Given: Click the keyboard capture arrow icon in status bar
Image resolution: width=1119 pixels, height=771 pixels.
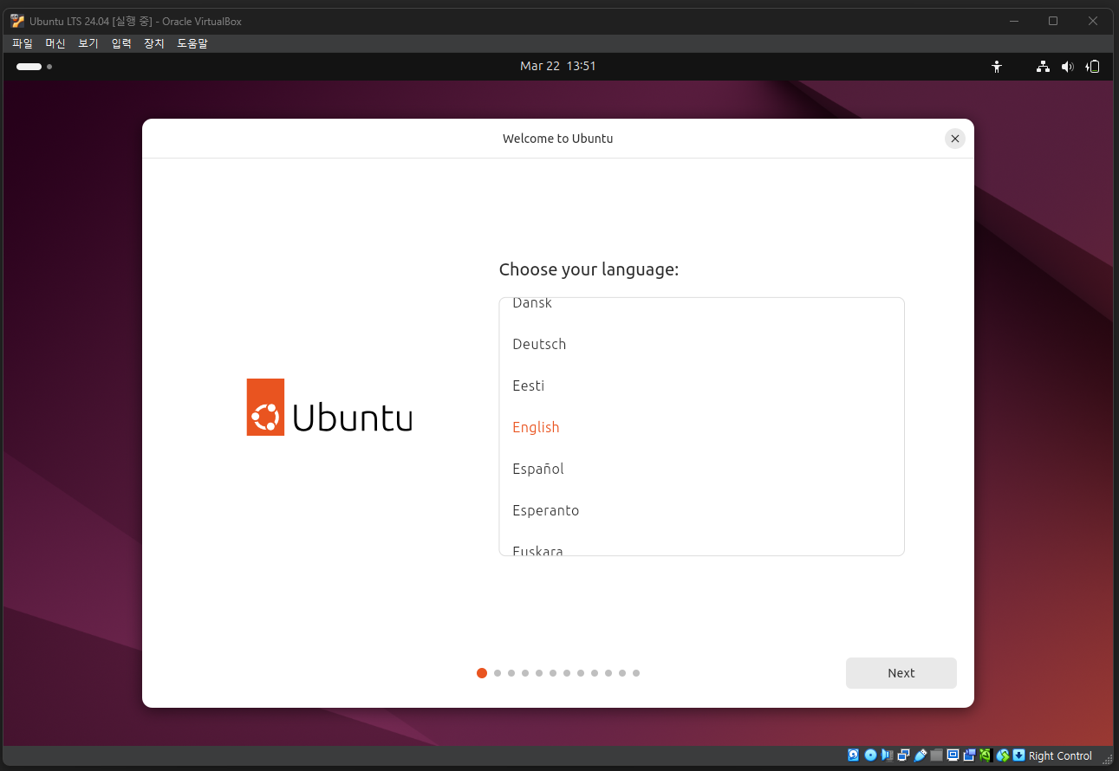Looking at the screenshot, I should pyautogui.click(x=1019, y=755).
